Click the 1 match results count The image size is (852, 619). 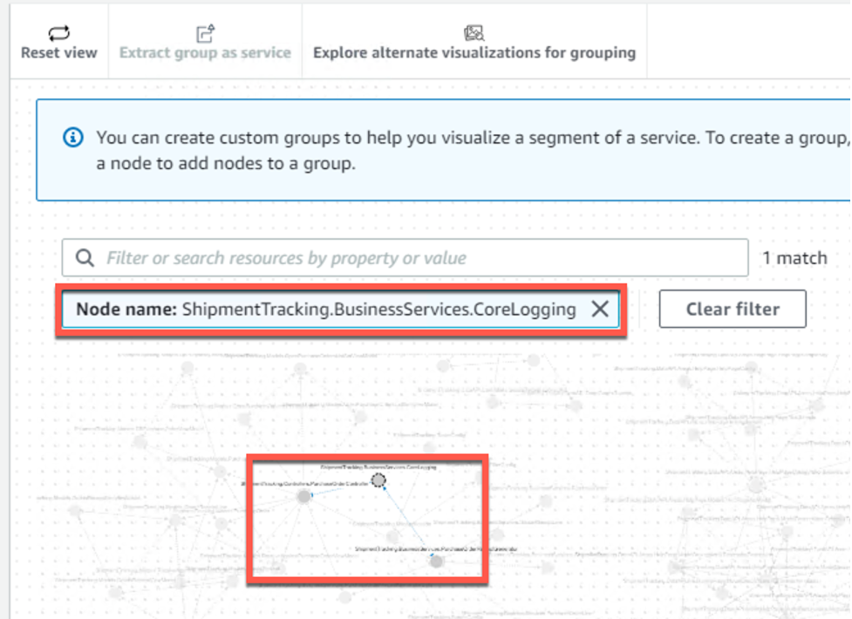point(794,257)
